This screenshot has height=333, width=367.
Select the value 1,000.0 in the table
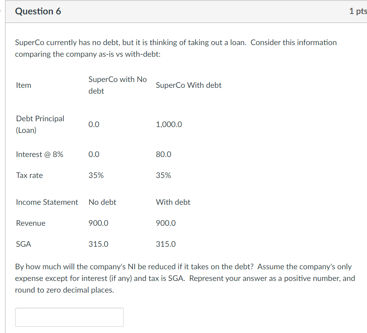pos(169,124)
